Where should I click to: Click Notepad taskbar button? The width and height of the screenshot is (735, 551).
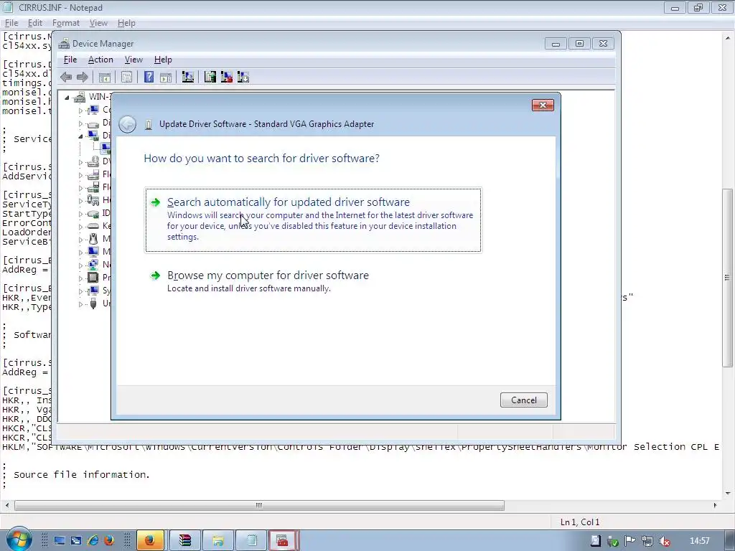pyautogui.click(x=251, y=541)
